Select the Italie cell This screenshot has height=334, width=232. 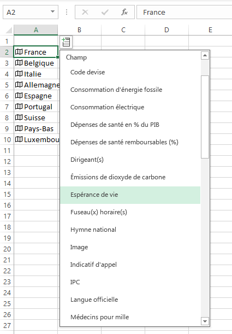35,74
